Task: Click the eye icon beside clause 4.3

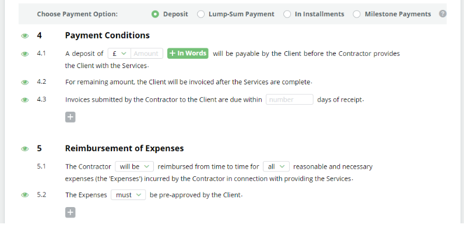Action: tap(25, 100)
